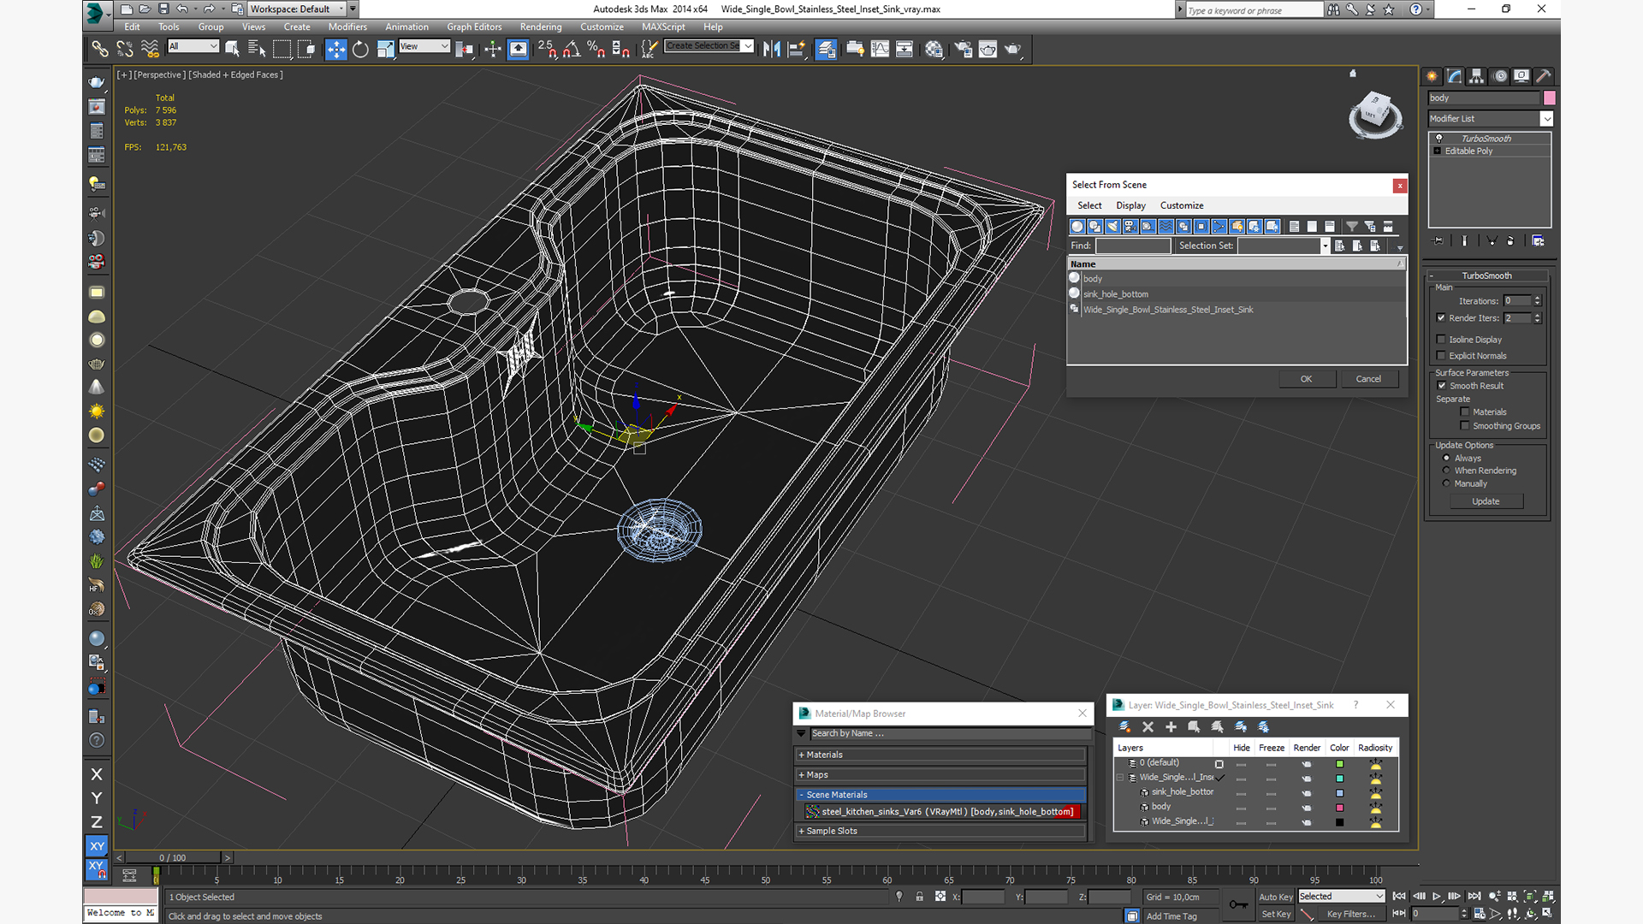Screen dimensions: 1643x924
Task: Click body object color swatch in command panel
Action: [x=1549, y=98]
